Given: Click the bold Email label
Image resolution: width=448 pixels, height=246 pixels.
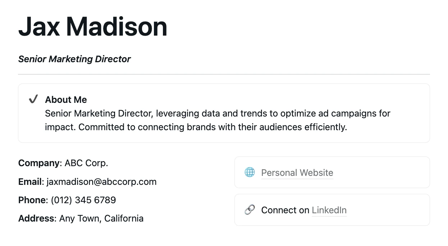Looking at the screenshot, I should pyautogui.click(x=31, y=182).
